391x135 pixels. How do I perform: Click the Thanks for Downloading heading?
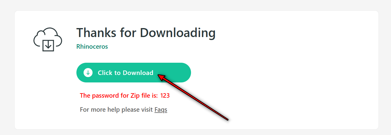click(x=146, y=33)
